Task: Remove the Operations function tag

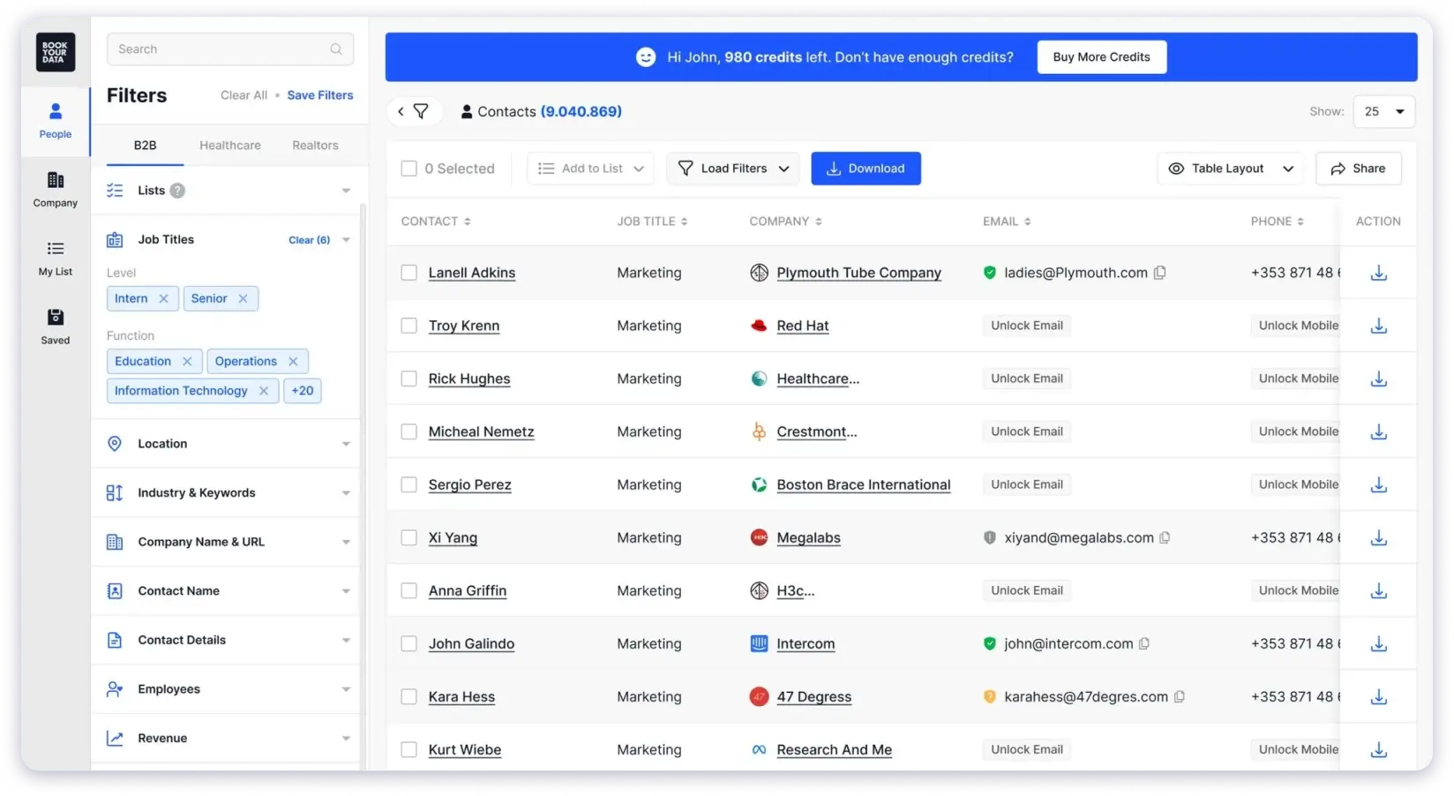Action: click(293, 361)
